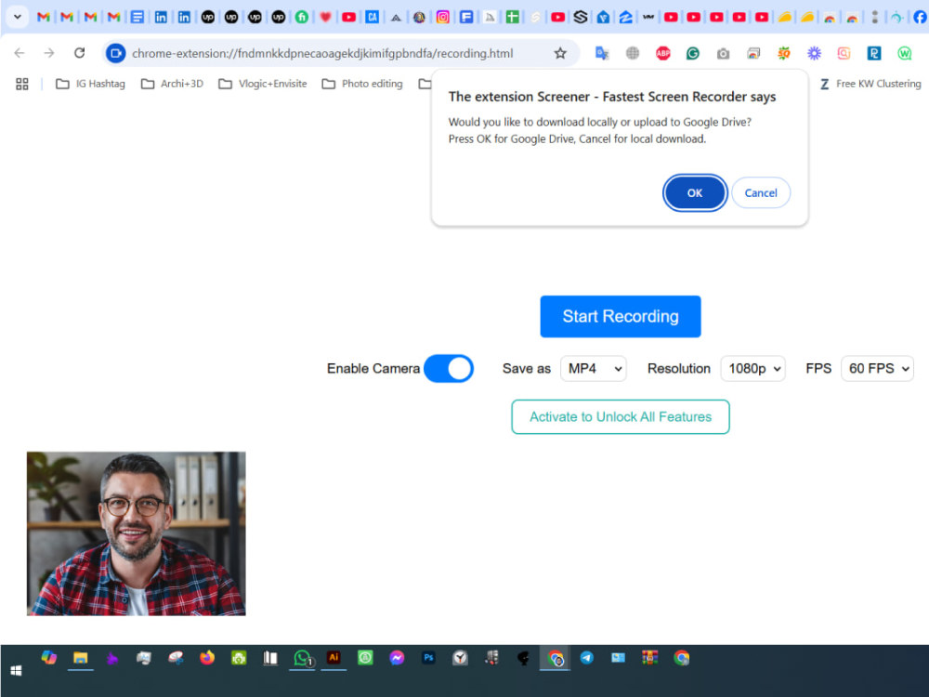Click Cancel for local download
The width and height of the screenshot is (929, 697).
[761, 192]
